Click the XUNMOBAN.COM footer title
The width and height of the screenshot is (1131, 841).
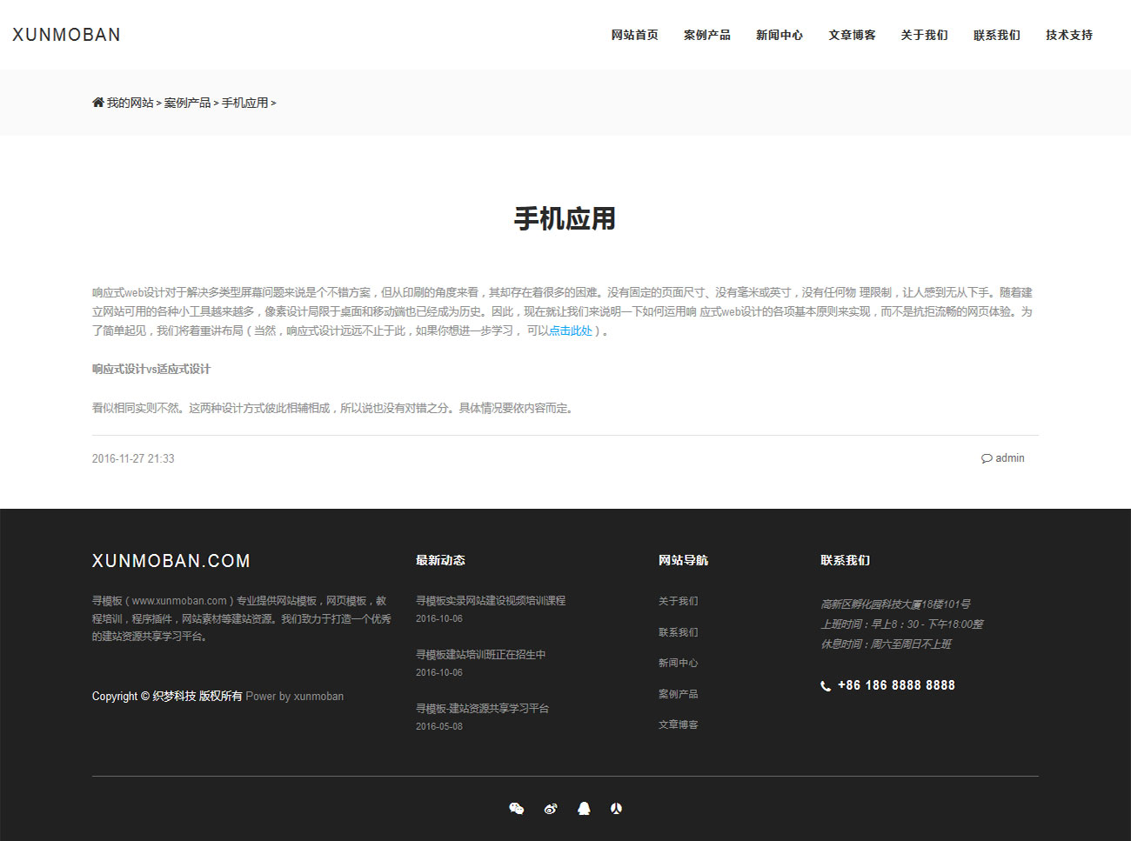(171, 561)
